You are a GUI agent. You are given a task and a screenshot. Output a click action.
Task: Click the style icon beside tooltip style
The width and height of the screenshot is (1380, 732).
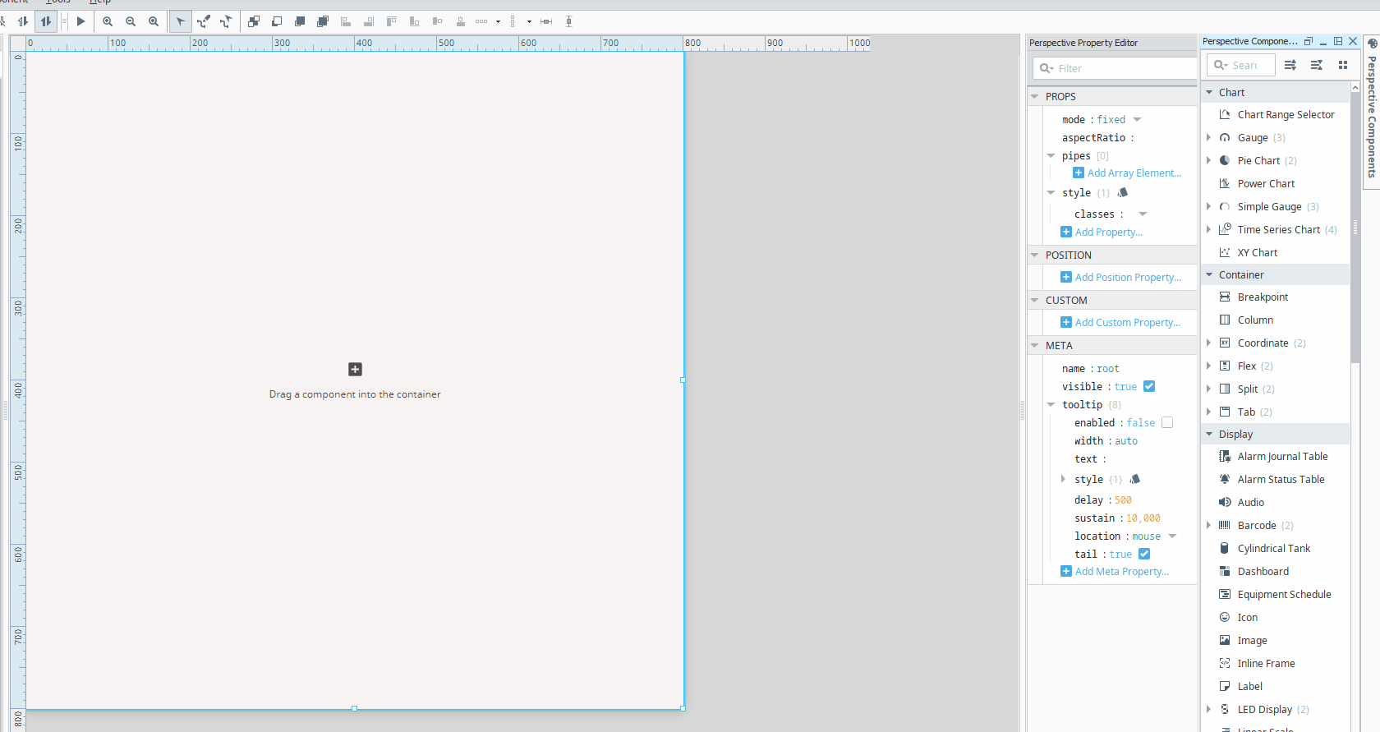[1135, 479]
